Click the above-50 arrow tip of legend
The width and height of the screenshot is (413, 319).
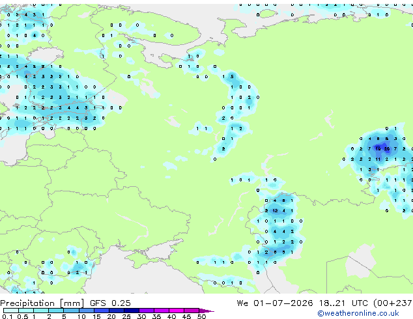pos(206,311)
